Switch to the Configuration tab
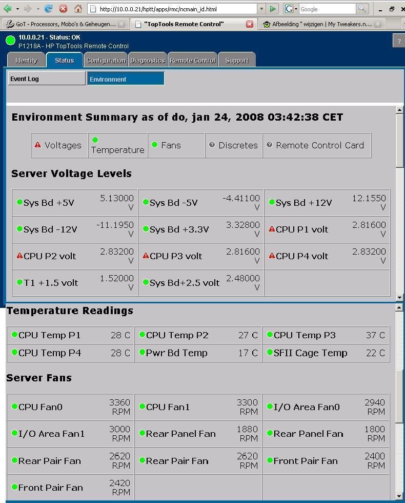The height and width of the screenshot is (503, 405). click(106, 61)
